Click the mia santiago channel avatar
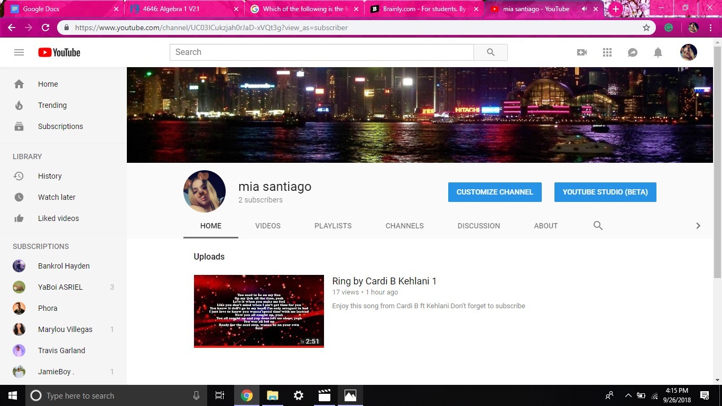The width and height of the screenshot is (722, 406). (x=205, y=191)
